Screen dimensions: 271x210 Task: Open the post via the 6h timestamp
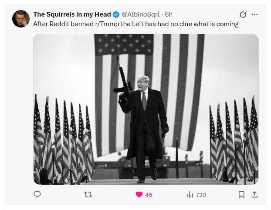[169, 14]
